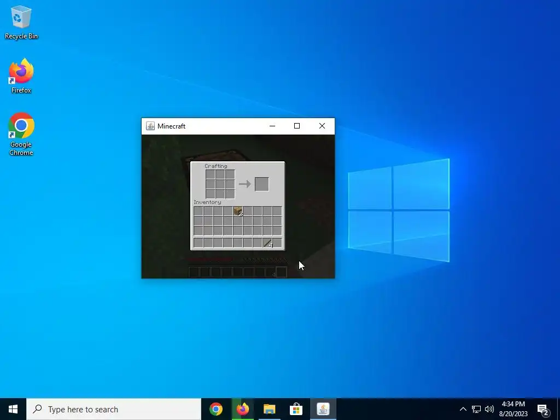560x420 pixels.
Task: Select the Recycle Bin desktop icon
Action: click(21, 22)
